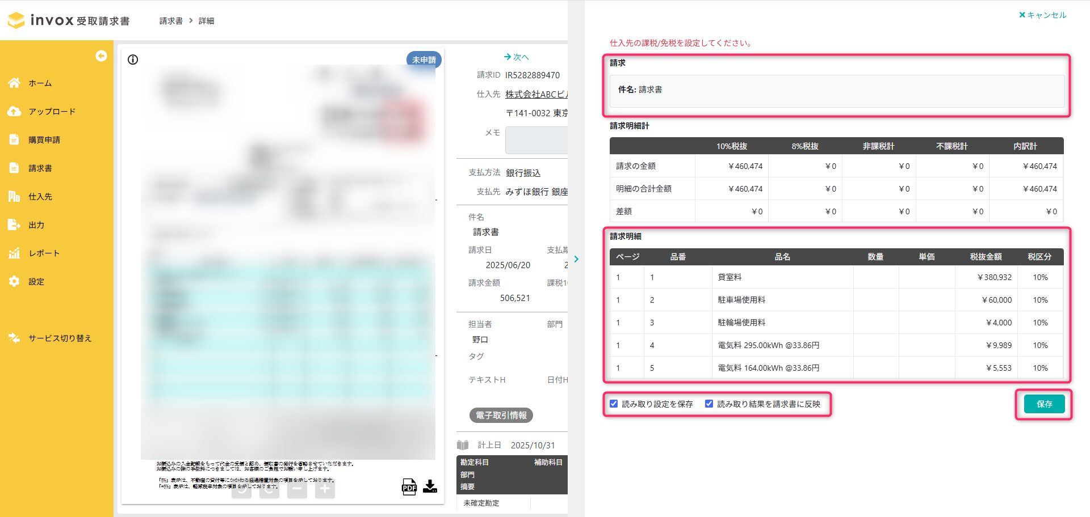Open the PDF view icon
The width and height of the screenshot is (1090, 517).
coord(409,487)
